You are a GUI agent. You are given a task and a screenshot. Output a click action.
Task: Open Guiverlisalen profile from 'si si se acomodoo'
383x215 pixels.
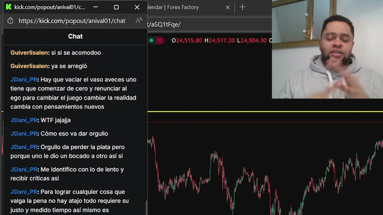point(29,53)
